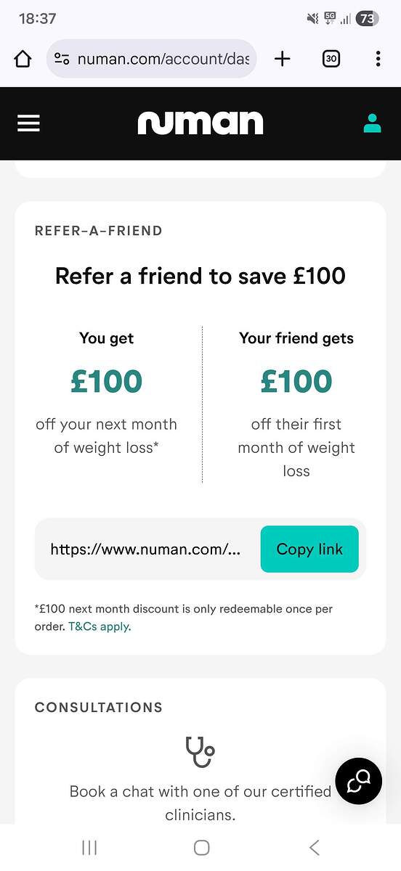
Task: Tap the Refer a friend to save £100 heading
Action: click(200, 276)
